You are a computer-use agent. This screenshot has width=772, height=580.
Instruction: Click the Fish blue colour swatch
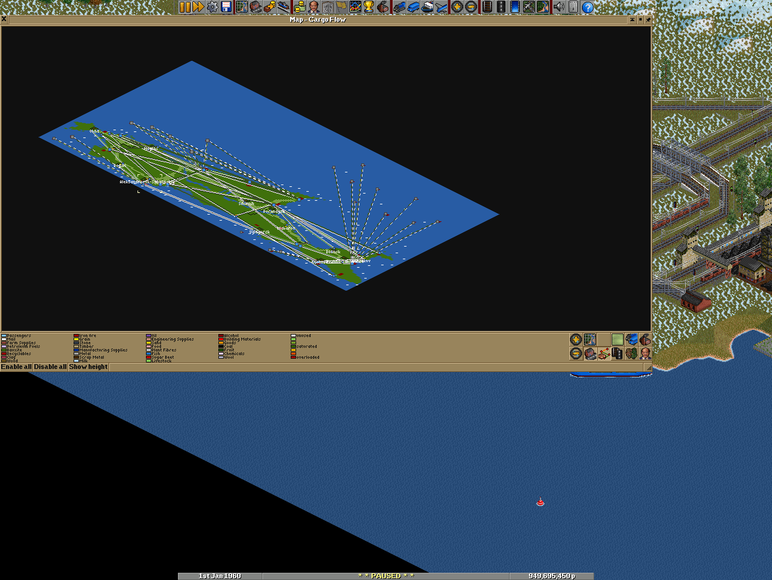[148, 354]
